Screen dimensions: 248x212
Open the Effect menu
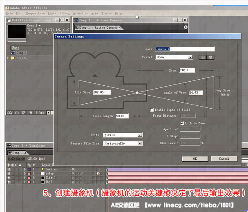coord(65,13)
